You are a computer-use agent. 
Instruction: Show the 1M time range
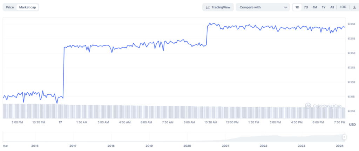point(315,7)
